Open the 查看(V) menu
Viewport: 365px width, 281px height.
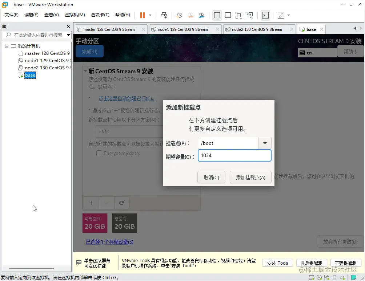click(x=52, y=15)
